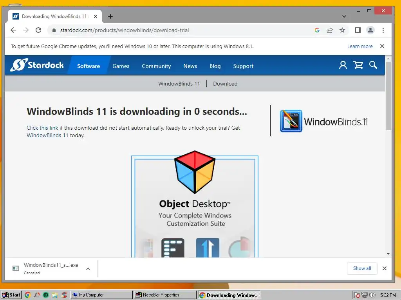Screen dimensions: 401x300
Task: Close the Downloading WindowBlinds 11 tab
Action: [96, 16]
